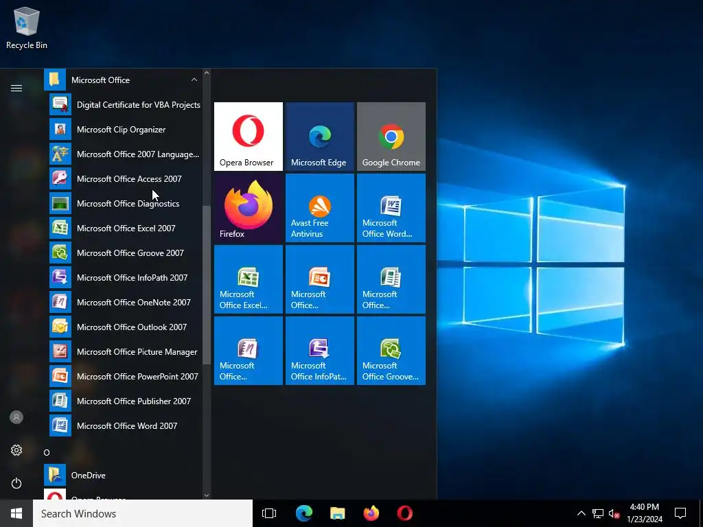Screen dimensions: 703x527
Task: Click the muted volume tray icon
Action: [614, 513]
